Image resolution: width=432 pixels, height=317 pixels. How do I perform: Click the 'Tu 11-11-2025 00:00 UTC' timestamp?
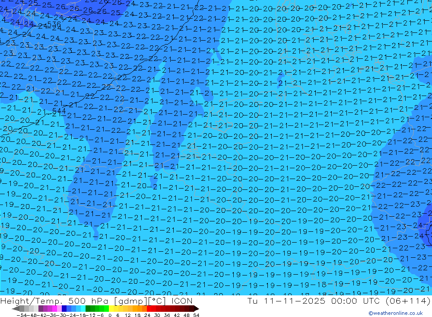tap(314, 301)
